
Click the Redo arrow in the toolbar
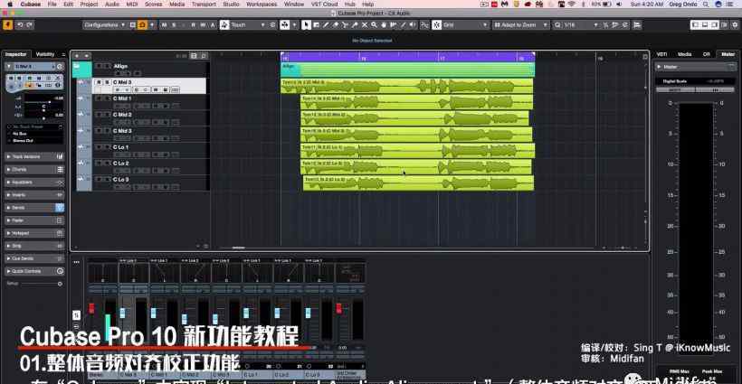(x=30, y=24)
